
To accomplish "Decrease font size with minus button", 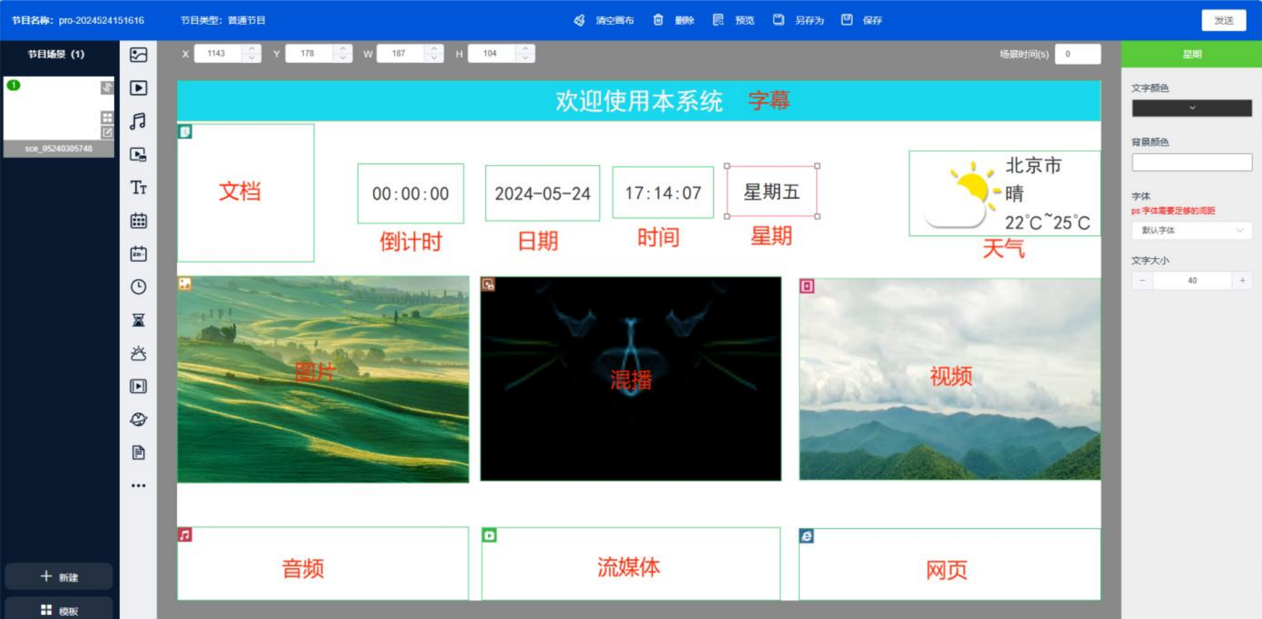I will 1142,280.
